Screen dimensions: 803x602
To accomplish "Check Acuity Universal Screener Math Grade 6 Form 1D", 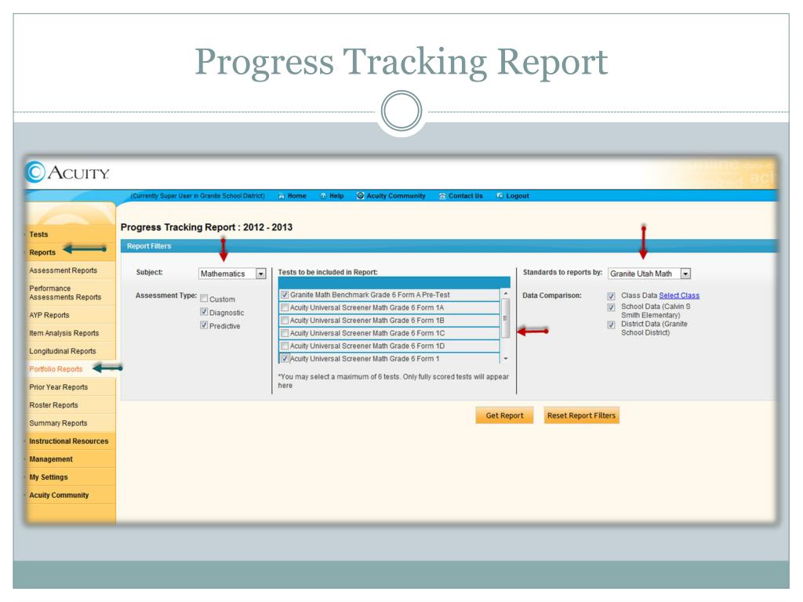I will (285, 346).
